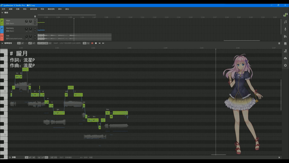Viewport: 289px width, 163px height.
Task: Toggle auto-scroll follow playhead button
Action: click(84, 43)
